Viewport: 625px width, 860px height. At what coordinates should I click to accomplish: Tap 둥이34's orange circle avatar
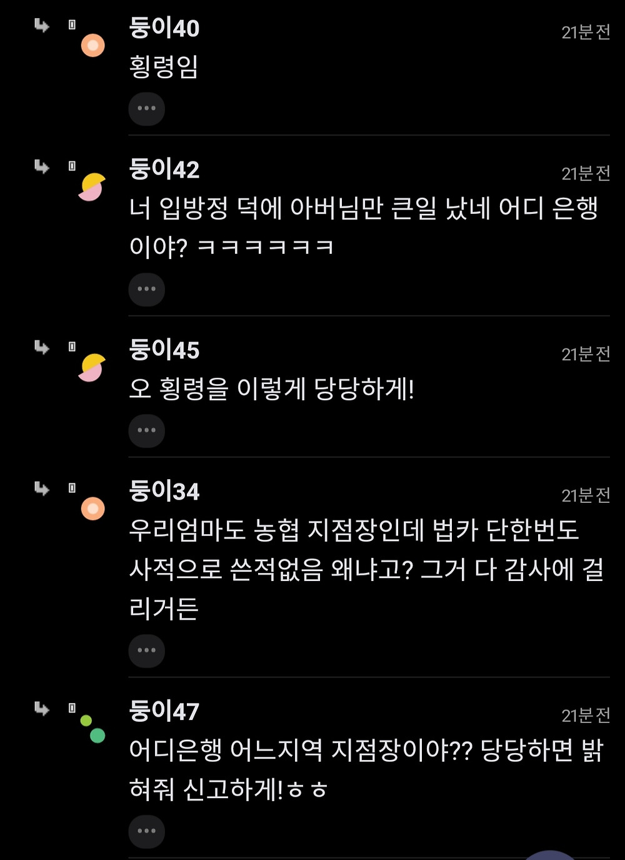click(92, 508)
